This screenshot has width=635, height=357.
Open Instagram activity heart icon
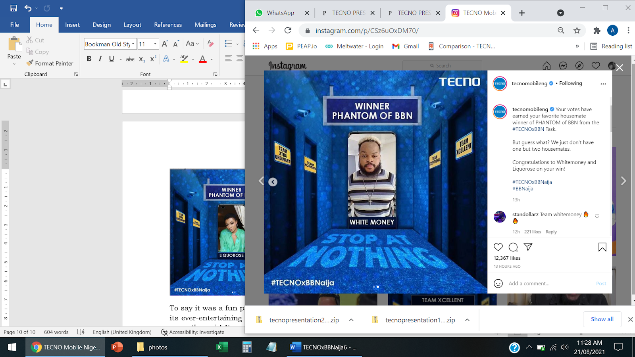click(x=596, y=66)
